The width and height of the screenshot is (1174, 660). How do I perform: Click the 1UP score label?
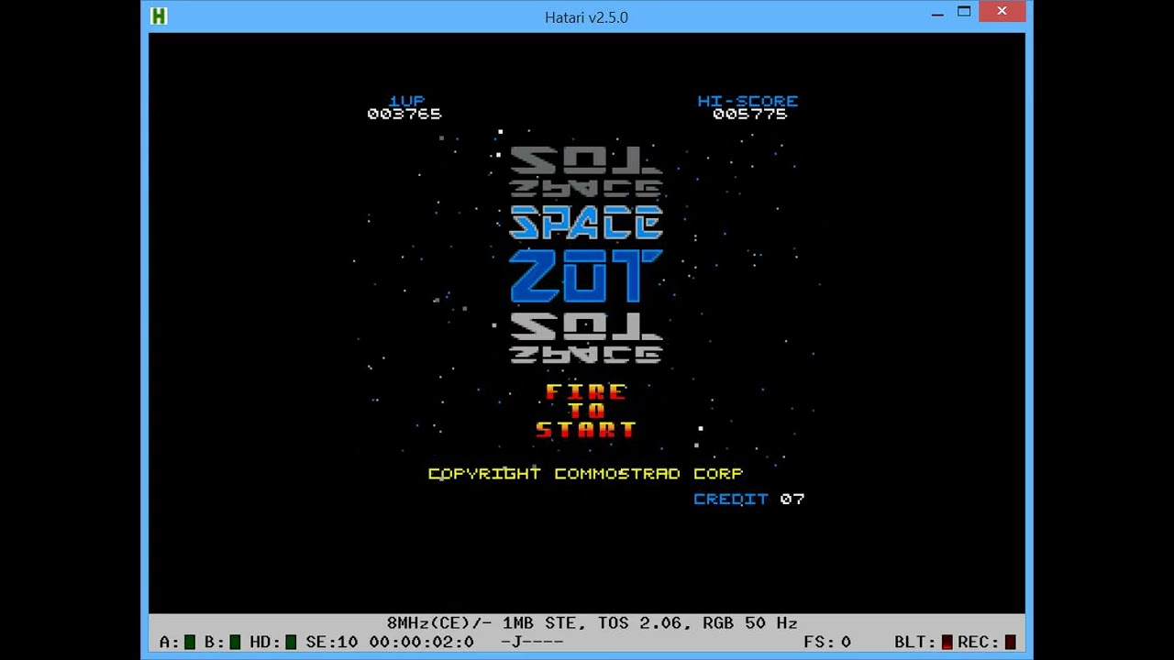coord(406,101)
